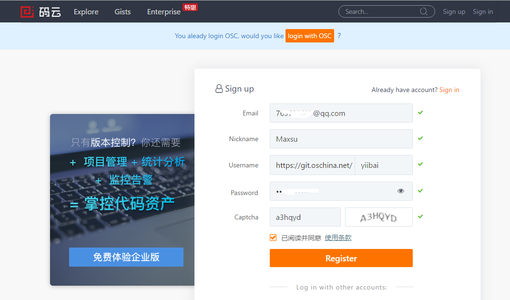510x300 pixels.
Task: Click the Nickname field containing Maxsu
Action: pyautogui.click(x=341, y=139)
